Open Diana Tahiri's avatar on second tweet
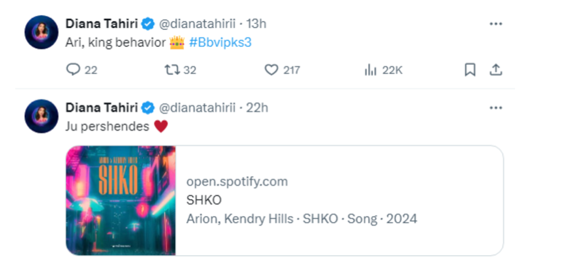 (41, 116)
